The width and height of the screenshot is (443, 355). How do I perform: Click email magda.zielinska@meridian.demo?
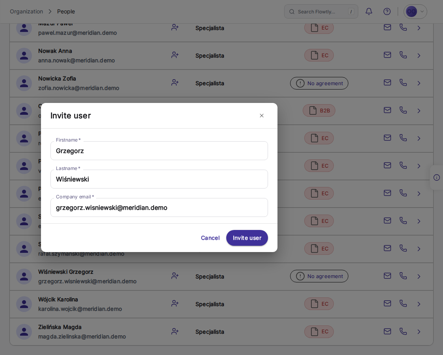click(82, 336)
